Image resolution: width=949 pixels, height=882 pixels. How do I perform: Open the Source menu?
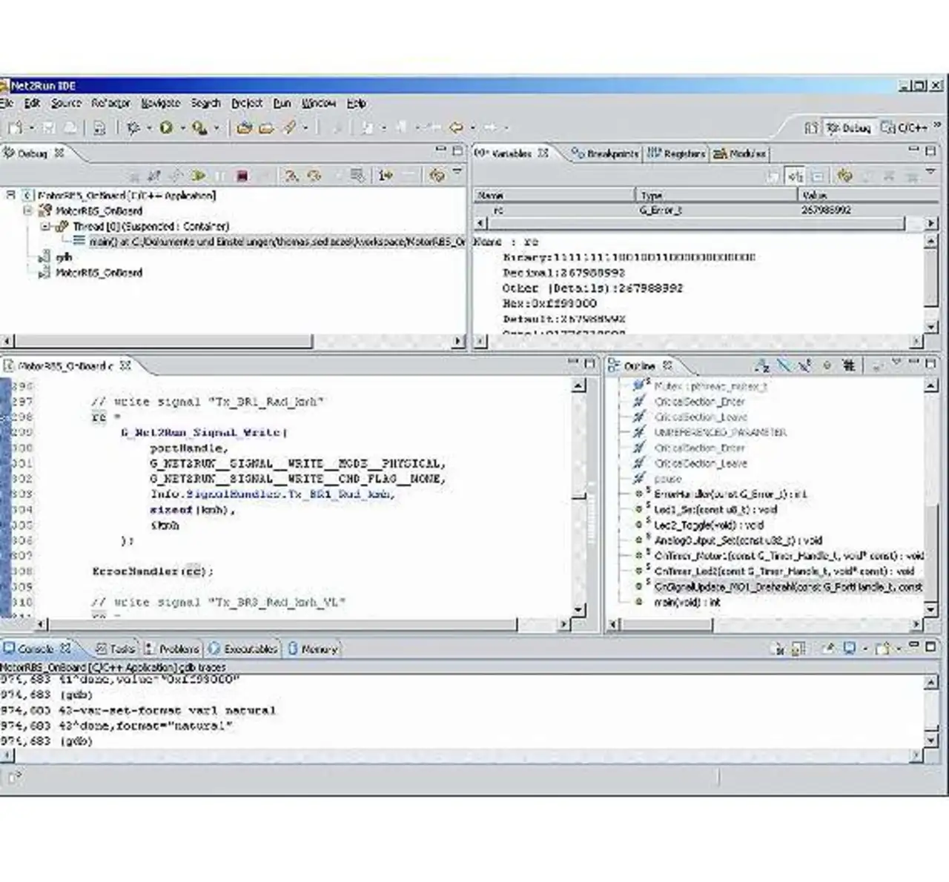(66, 104)
